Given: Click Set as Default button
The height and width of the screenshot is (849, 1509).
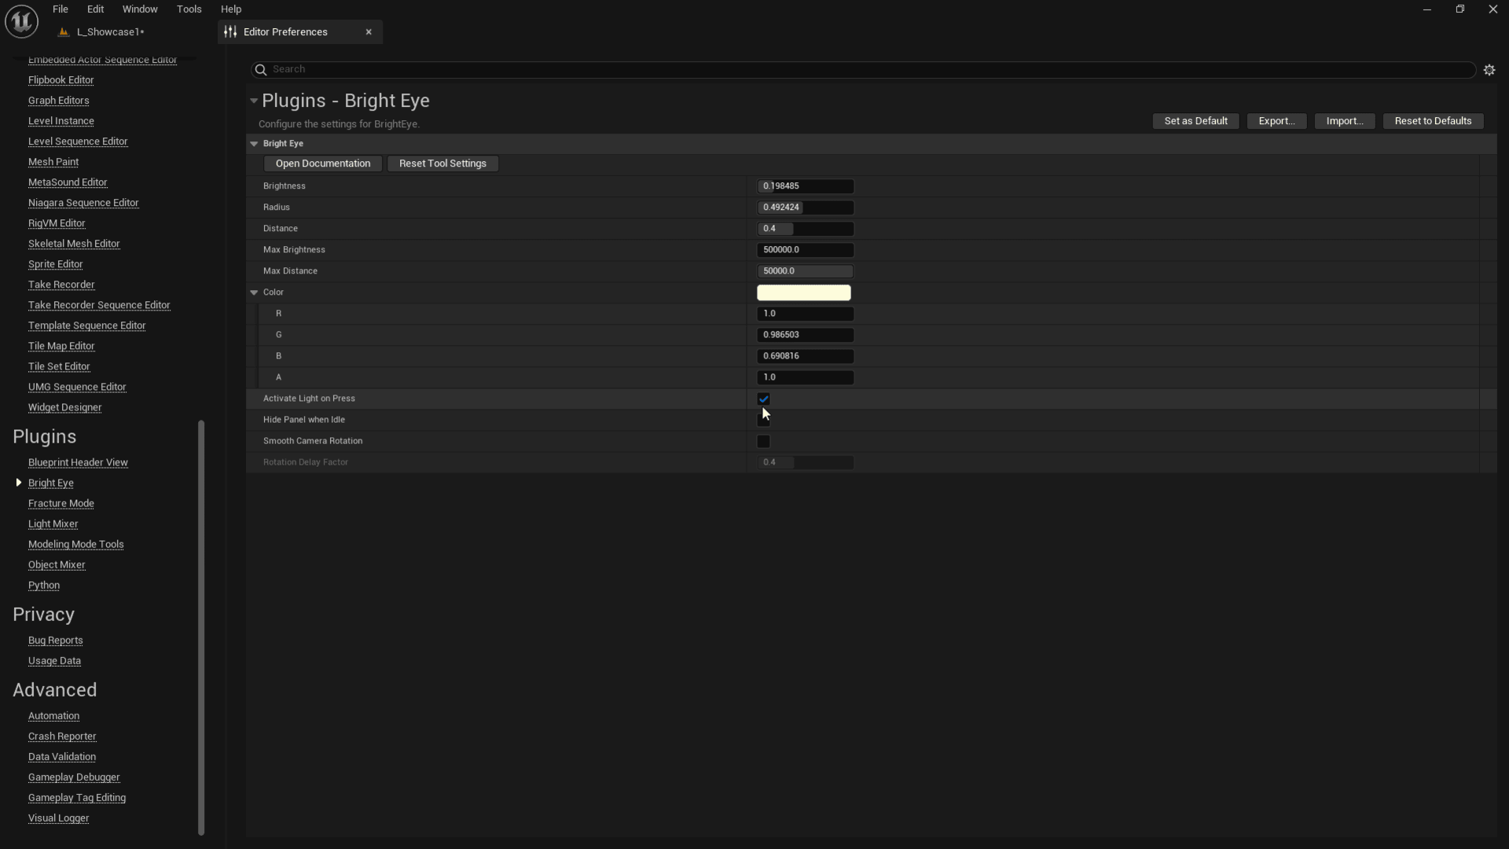Looking at the screenshot, I should click(1195, 121).
